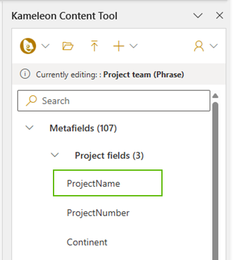233x260 pixels.
Task: Open the dropdown arrow beside the Kameleon logo
Action: tap(45, 46)
